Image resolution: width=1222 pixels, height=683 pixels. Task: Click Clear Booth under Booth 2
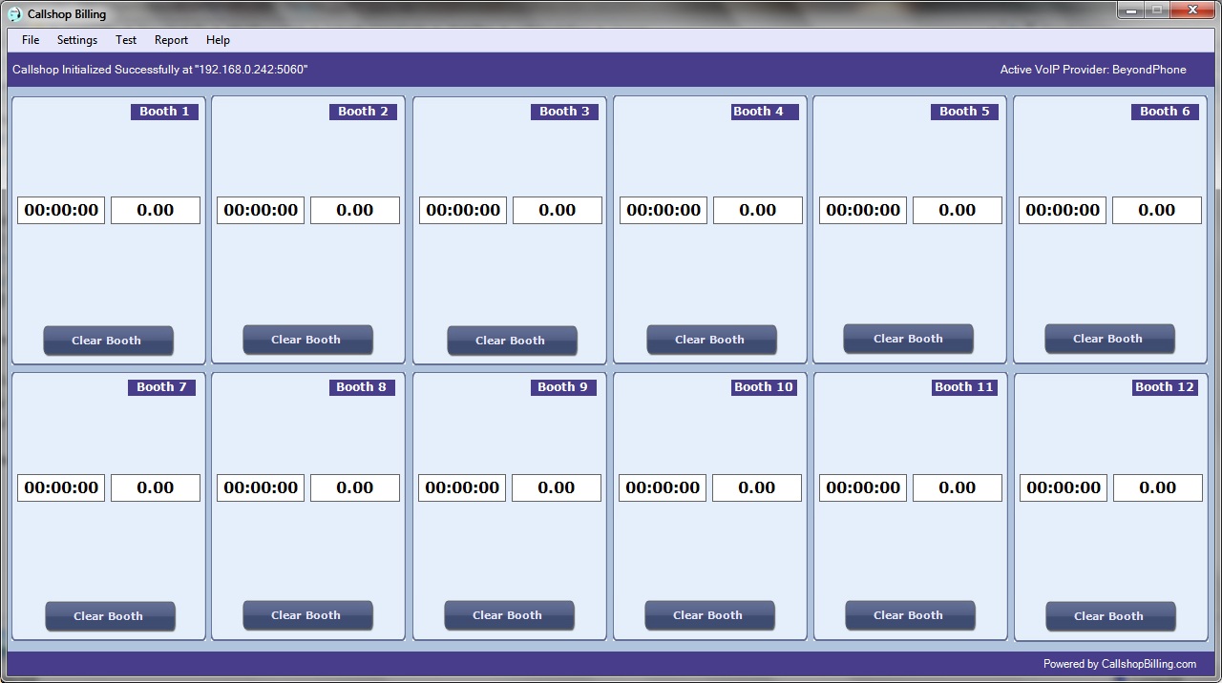[307, 340]
